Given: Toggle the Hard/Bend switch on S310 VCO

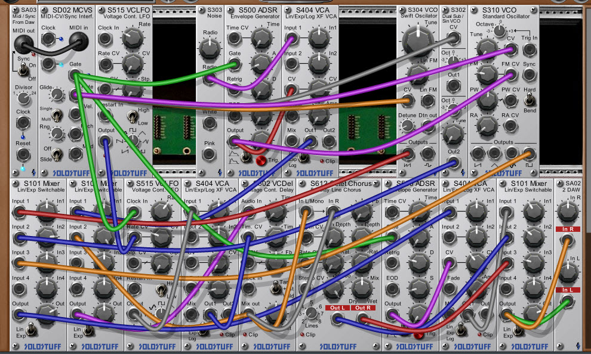Looking at the screenshot, I should pyautogui.click(x=530, y=100).
